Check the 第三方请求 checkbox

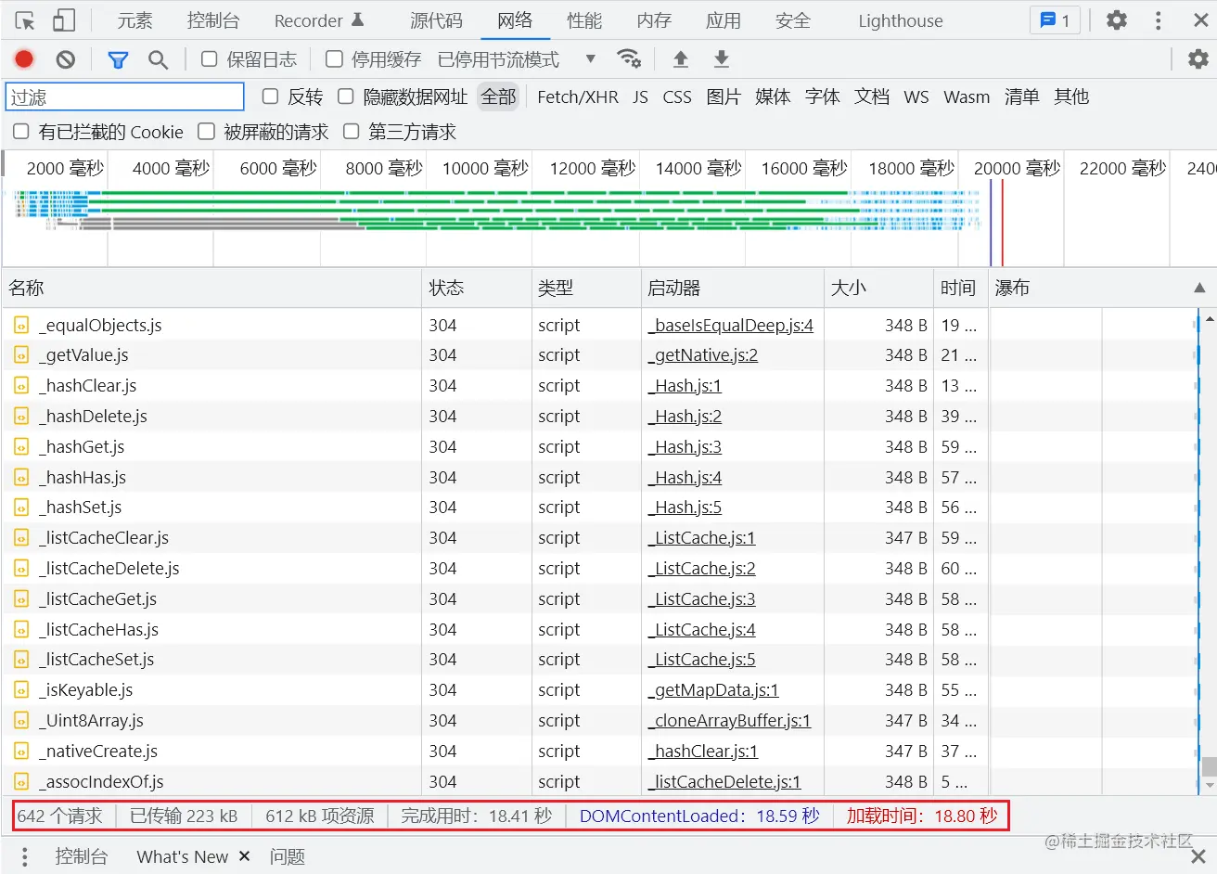[x=352, y=132]
